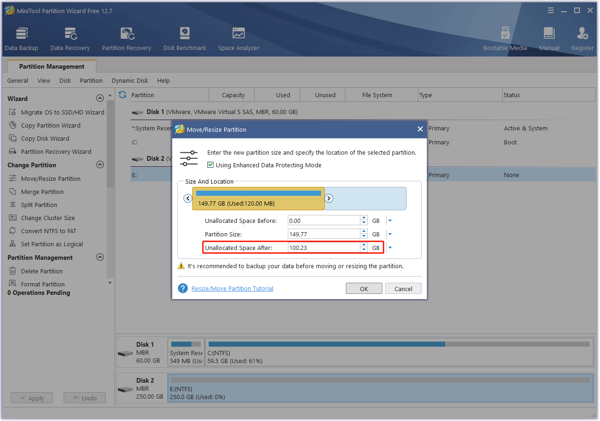The width and height of the screenshot is (600, 421).
Task: Collapse the Wizard section
Action: [100, 98]
